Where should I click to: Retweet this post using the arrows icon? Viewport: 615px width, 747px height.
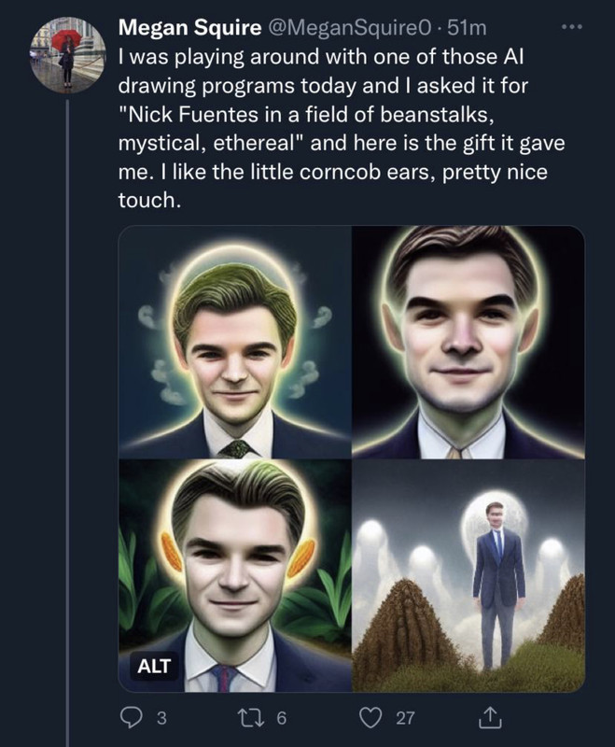255,718
